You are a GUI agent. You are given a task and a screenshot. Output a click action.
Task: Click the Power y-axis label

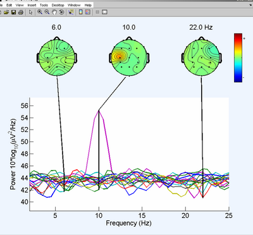coord(13,154)
